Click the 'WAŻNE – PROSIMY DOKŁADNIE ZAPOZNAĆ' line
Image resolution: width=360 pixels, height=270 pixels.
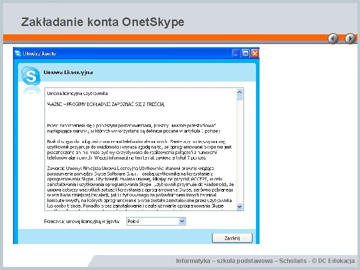106,104
